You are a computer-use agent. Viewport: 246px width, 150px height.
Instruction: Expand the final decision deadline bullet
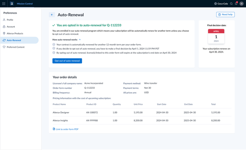(x=54, y=48)
